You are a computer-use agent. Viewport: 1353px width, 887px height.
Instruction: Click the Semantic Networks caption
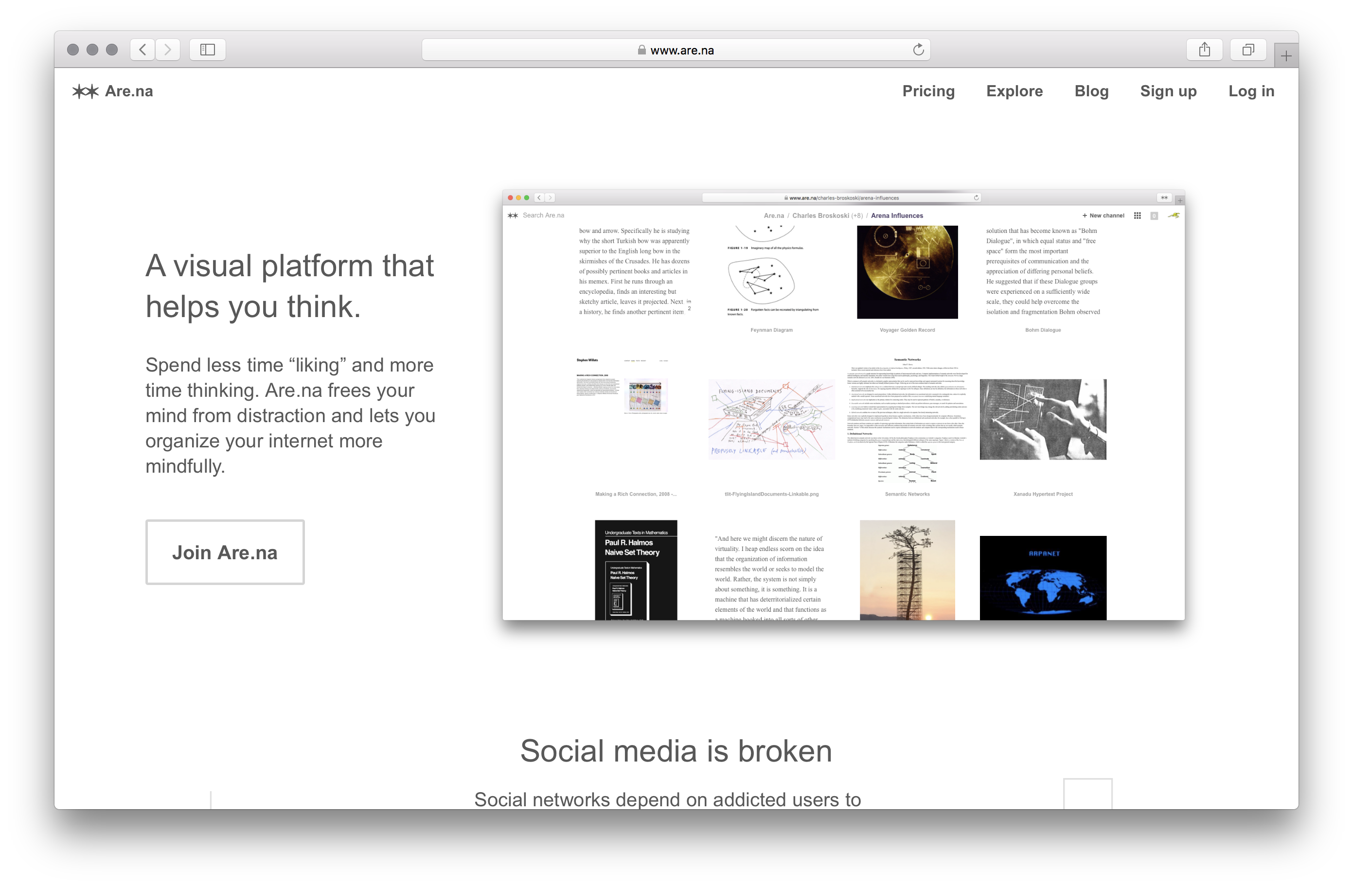click(x=908, y=494)
